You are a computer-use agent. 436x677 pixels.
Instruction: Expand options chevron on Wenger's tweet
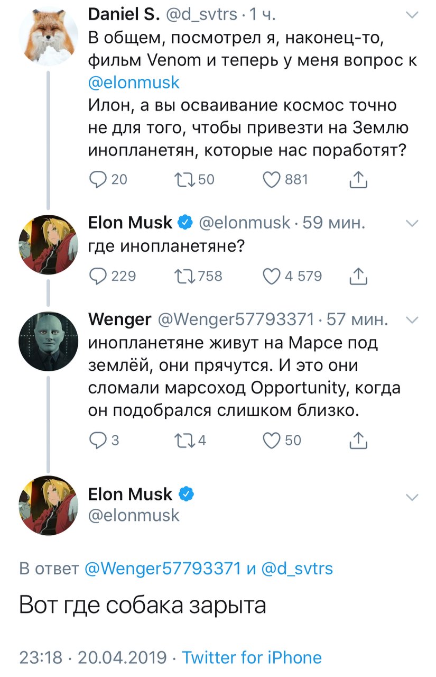411,319
